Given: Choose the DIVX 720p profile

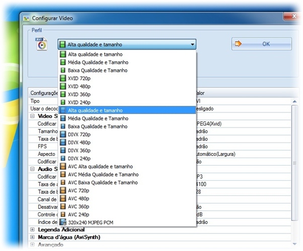Looking at the screenshot, I should 79,135.
